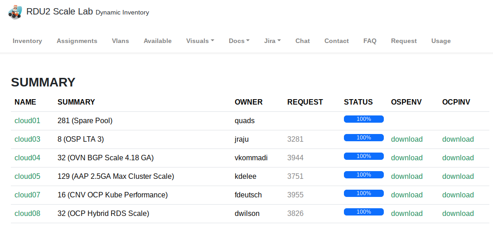Open the Docs dropdown menu
Image resolution: width=493 pixels, height=225 pixels.
pos(239,41)
